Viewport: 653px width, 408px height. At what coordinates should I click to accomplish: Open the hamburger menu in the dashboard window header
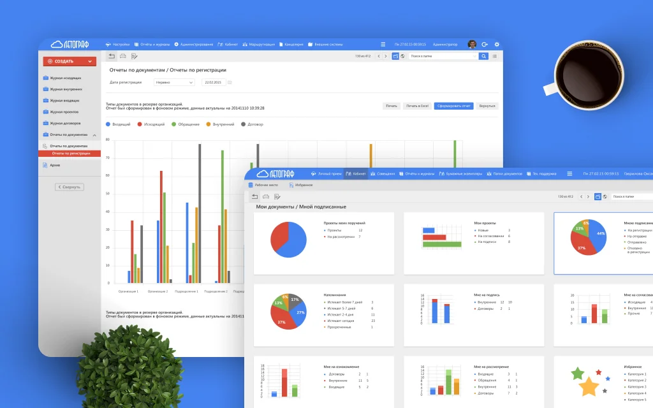tap(569, 173)
